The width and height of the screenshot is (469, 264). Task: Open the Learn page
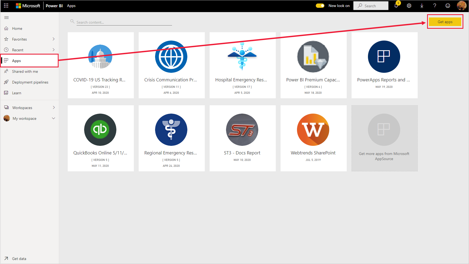[x=30, y=93]
